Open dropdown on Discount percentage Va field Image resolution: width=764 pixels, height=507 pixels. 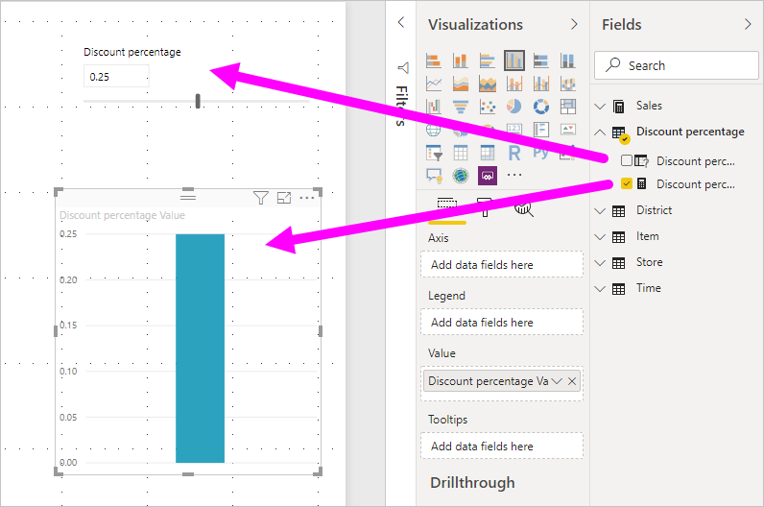click(557, 381)
